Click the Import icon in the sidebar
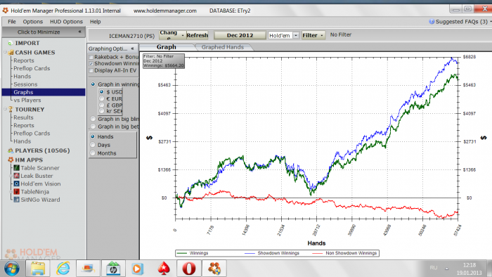 pyautogui.click(x=11, y=43)
